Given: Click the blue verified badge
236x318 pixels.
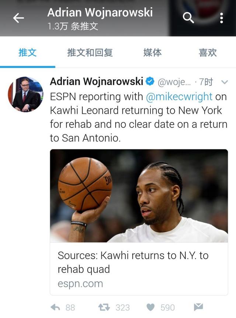Looking at the screenshot, I should click(x=150, y=81).
